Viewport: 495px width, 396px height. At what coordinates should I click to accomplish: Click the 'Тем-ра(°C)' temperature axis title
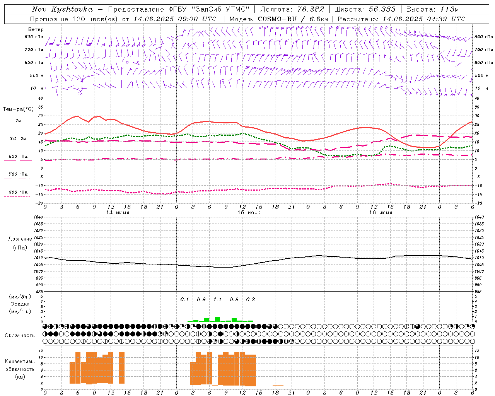click(x=18, y=109)
